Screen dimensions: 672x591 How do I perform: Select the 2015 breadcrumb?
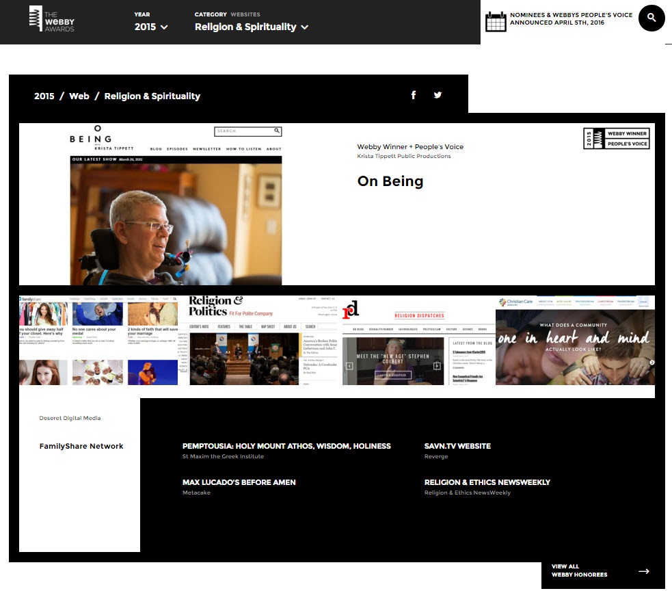click(x=44, y=96)
